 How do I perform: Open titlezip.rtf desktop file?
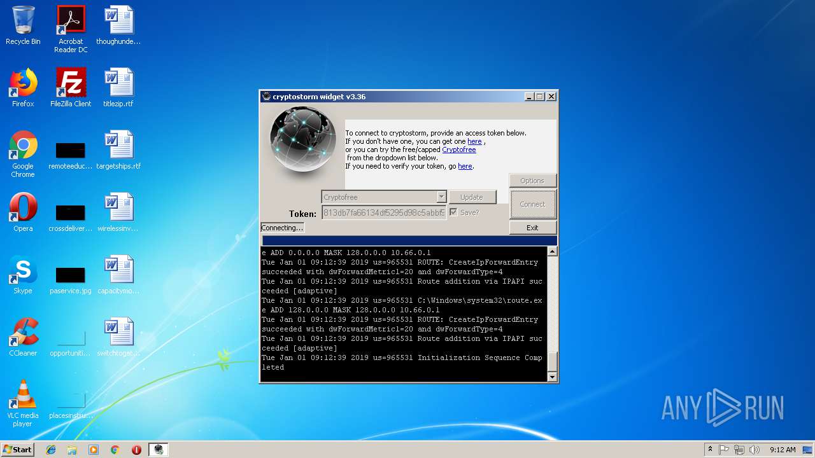118,88
